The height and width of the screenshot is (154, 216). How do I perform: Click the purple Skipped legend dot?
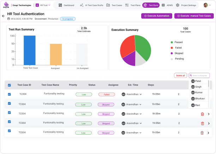coord(172,53)
